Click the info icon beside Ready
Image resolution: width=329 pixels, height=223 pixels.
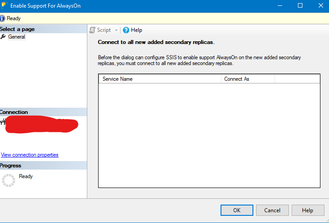click(2, 18)
